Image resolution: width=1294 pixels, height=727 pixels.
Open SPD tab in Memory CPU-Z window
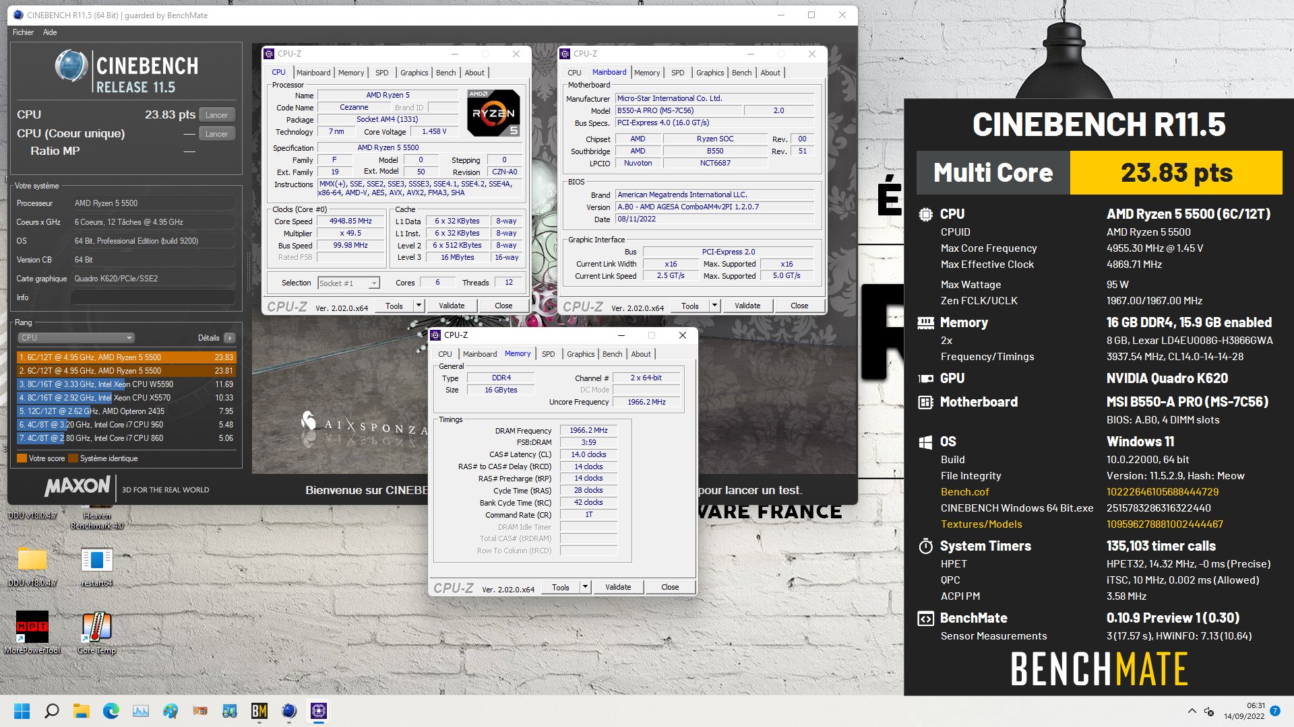point(549,354)
